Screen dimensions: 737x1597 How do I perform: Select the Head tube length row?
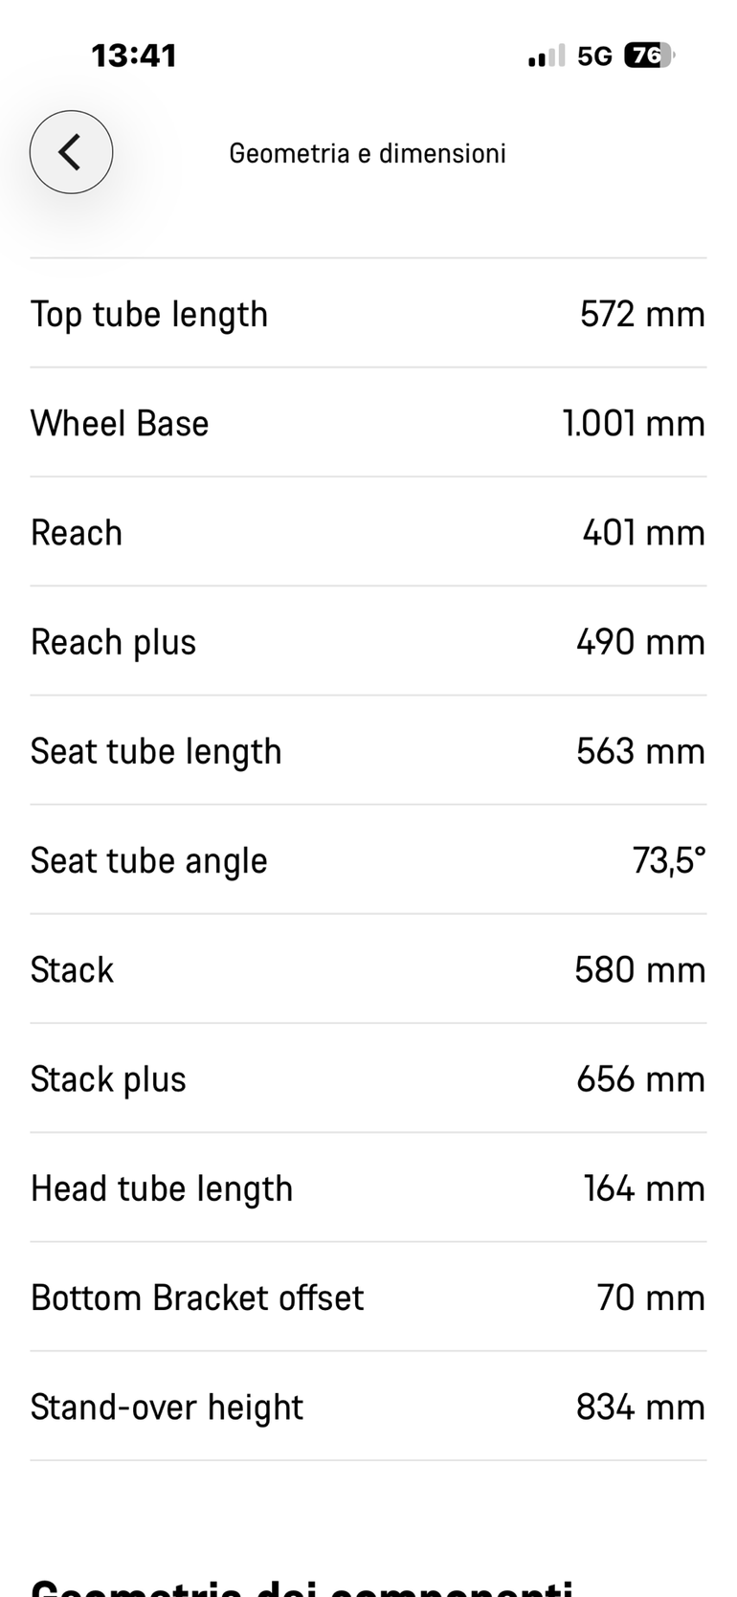pyautogui.click(x=368, y=1188)
